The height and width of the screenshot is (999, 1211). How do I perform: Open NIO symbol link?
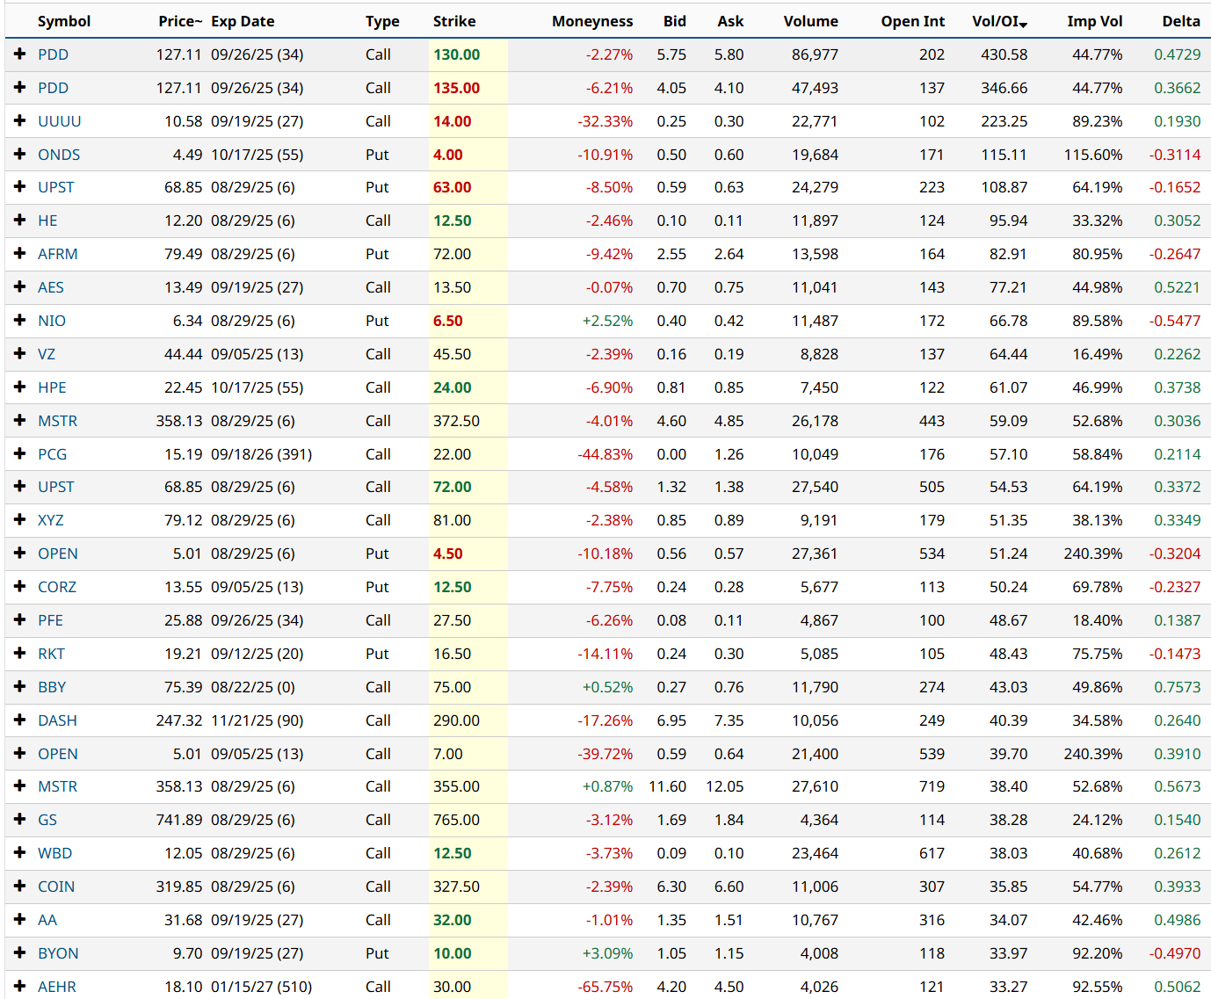pyautogui.click(x=52, y=321)
